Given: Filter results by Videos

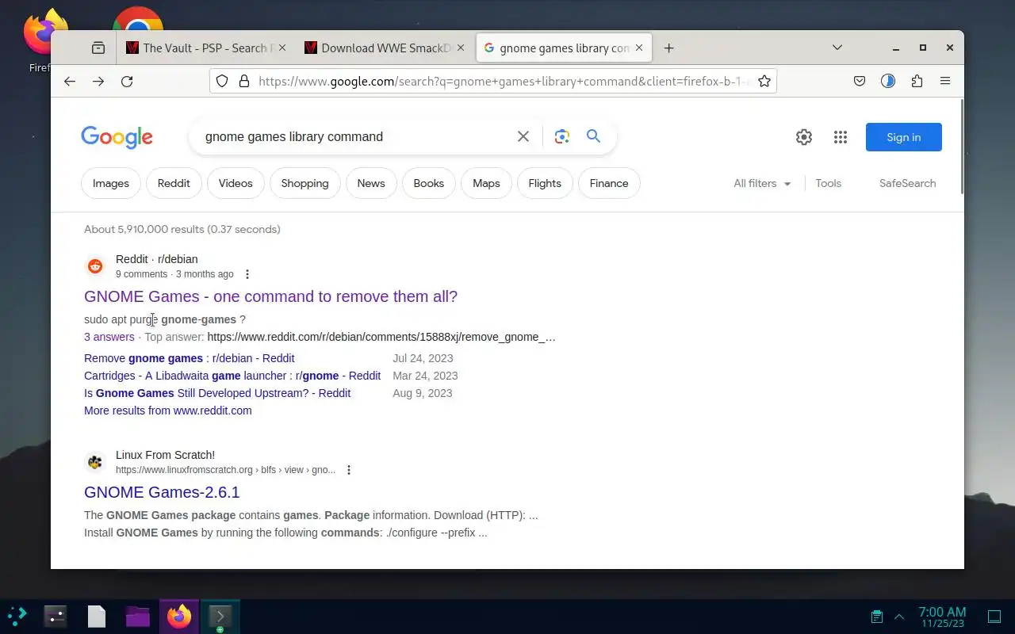Looking at the screenshot, I should (x=236, y=183).
